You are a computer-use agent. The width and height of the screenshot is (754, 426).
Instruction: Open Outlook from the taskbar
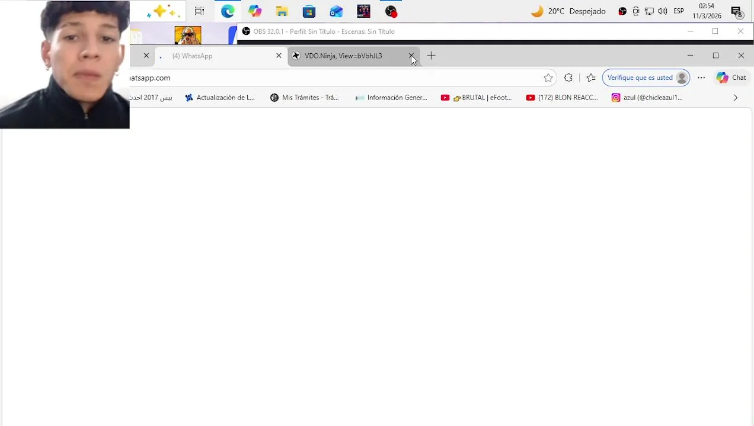pos(336,11)
